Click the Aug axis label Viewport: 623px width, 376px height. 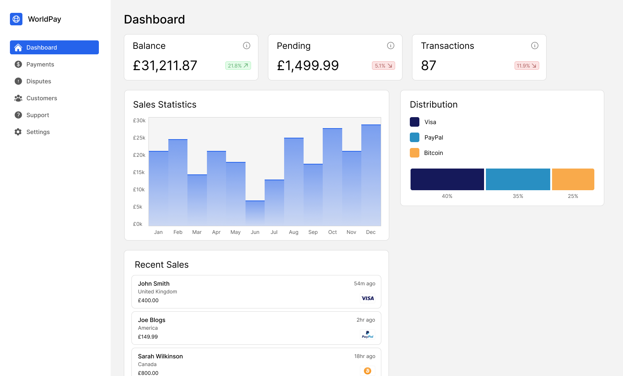294,232
